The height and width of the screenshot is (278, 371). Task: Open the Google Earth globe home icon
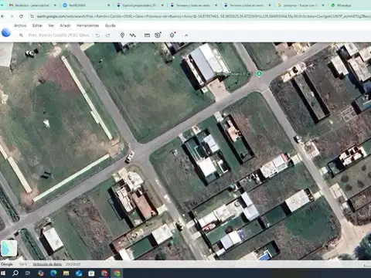[6, 33]
